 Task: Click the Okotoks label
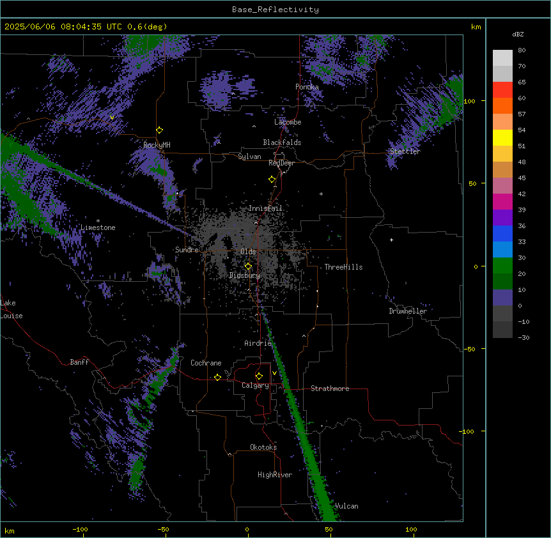263,447
